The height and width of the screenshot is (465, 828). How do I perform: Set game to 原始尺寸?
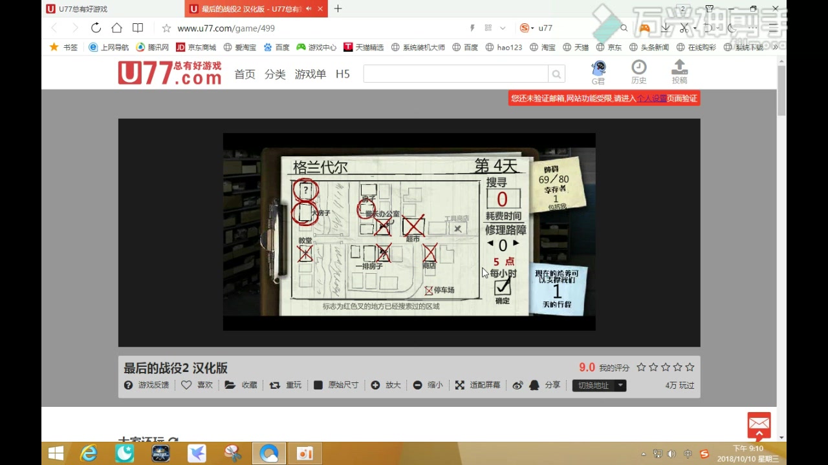pos(336,385)
